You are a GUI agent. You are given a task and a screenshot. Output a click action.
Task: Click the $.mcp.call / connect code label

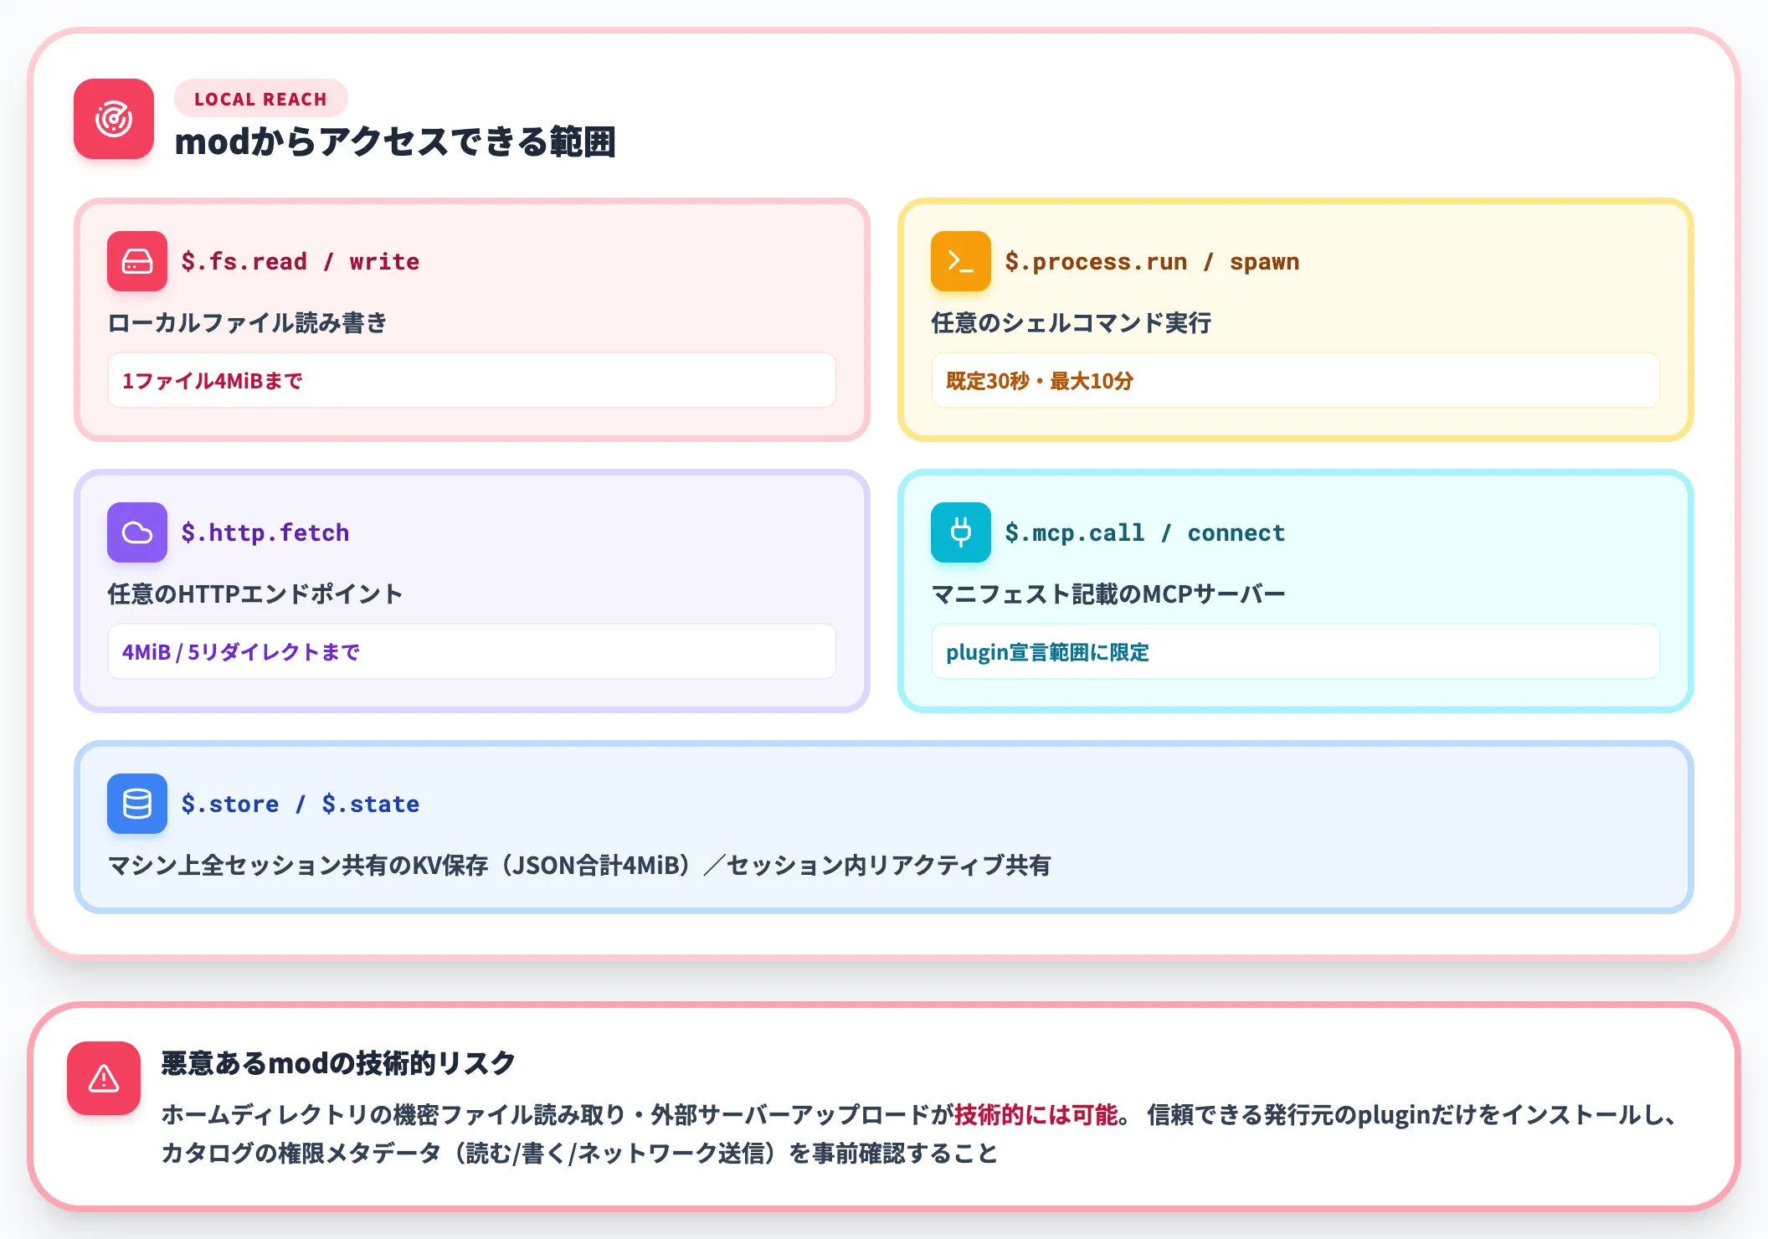point(1145,532)
